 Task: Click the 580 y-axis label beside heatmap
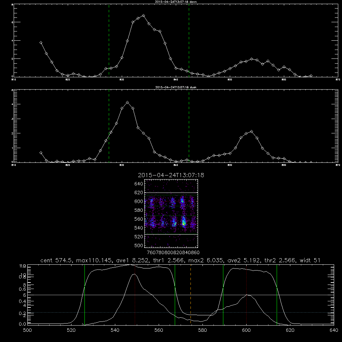pyautogui.click(x=139, y=210)
